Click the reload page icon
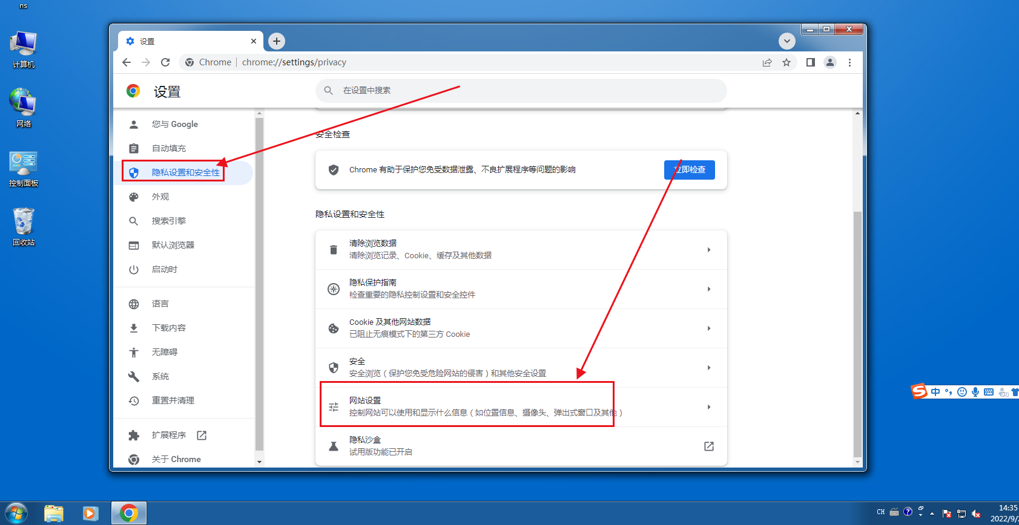The image size is (1019, 525). tap(165, 62)
